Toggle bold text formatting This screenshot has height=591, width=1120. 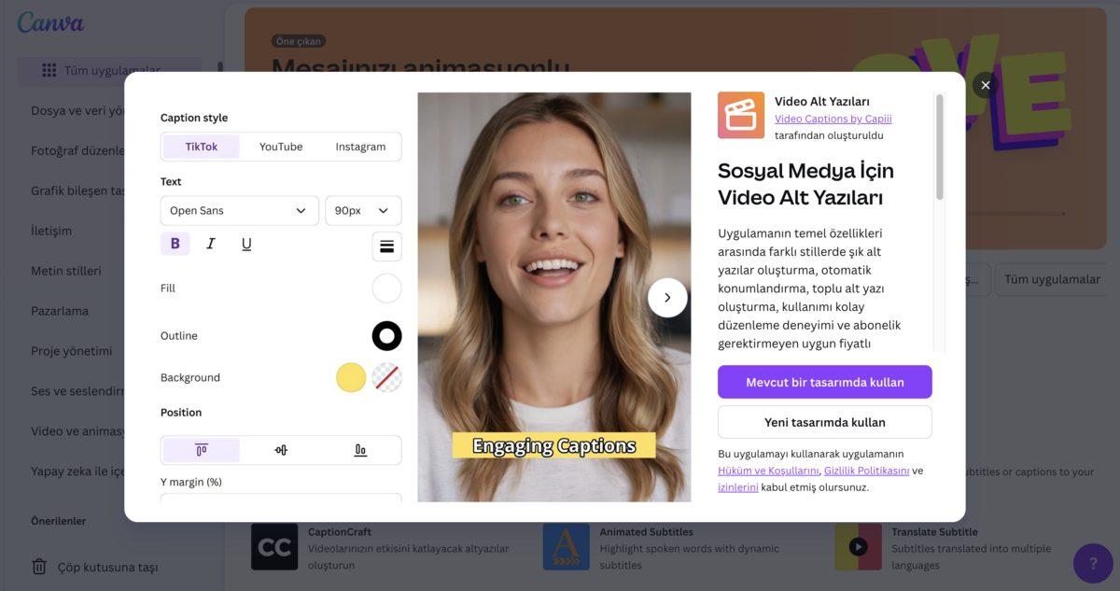point(175,244)
